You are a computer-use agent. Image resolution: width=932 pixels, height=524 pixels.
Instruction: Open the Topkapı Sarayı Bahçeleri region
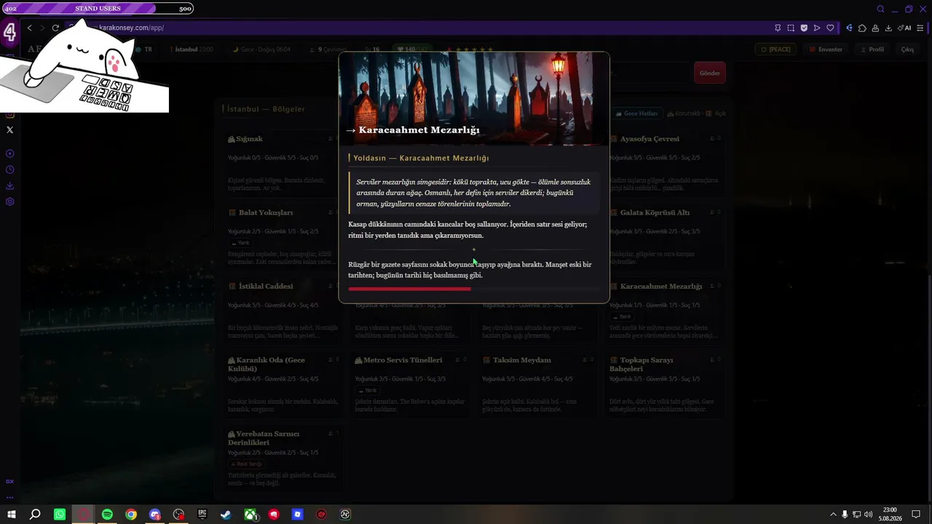tap(665, 384)
